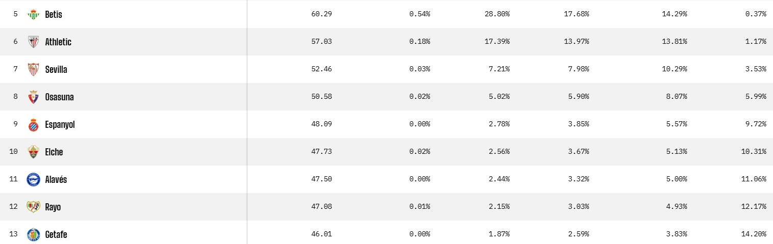The image size is (773, 244).
Task: Open the Getafe team name link
Action: tap(56, 234)
